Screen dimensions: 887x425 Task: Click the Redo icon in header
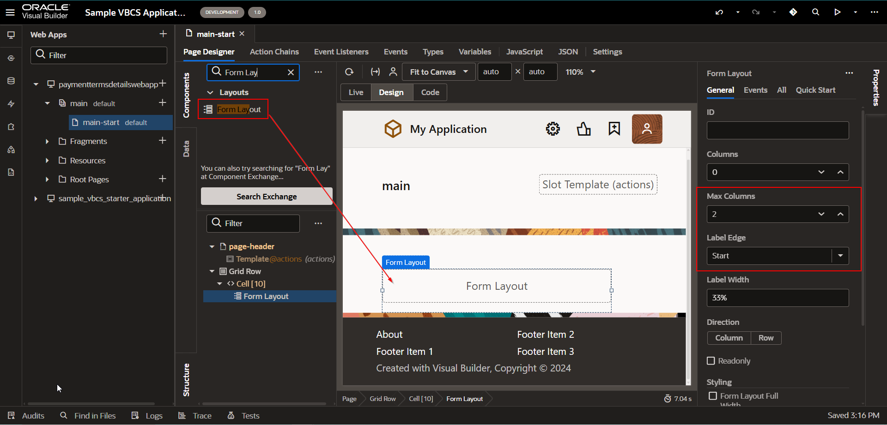tap(756, 12)
